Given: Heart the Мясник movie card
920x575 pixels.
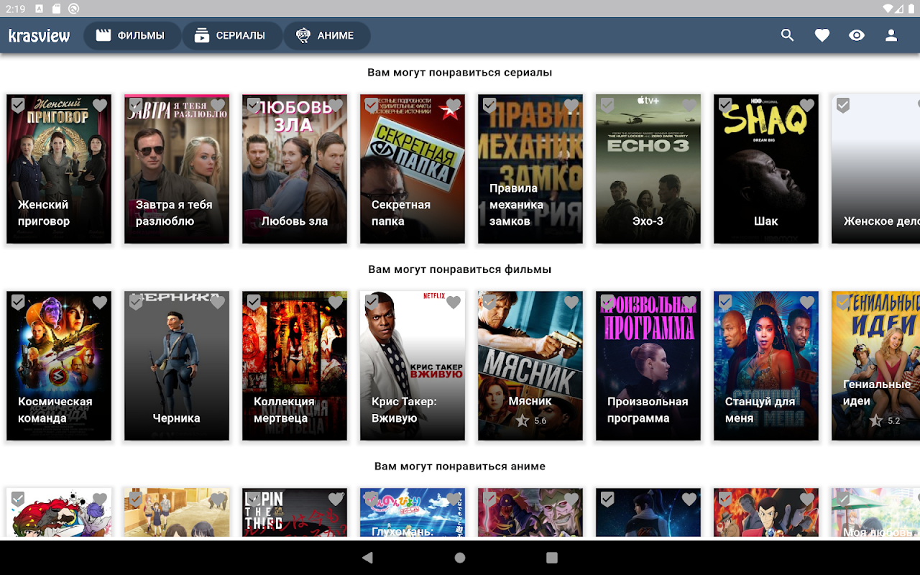Looking at the screenshot, I should (x=571, y=303).
